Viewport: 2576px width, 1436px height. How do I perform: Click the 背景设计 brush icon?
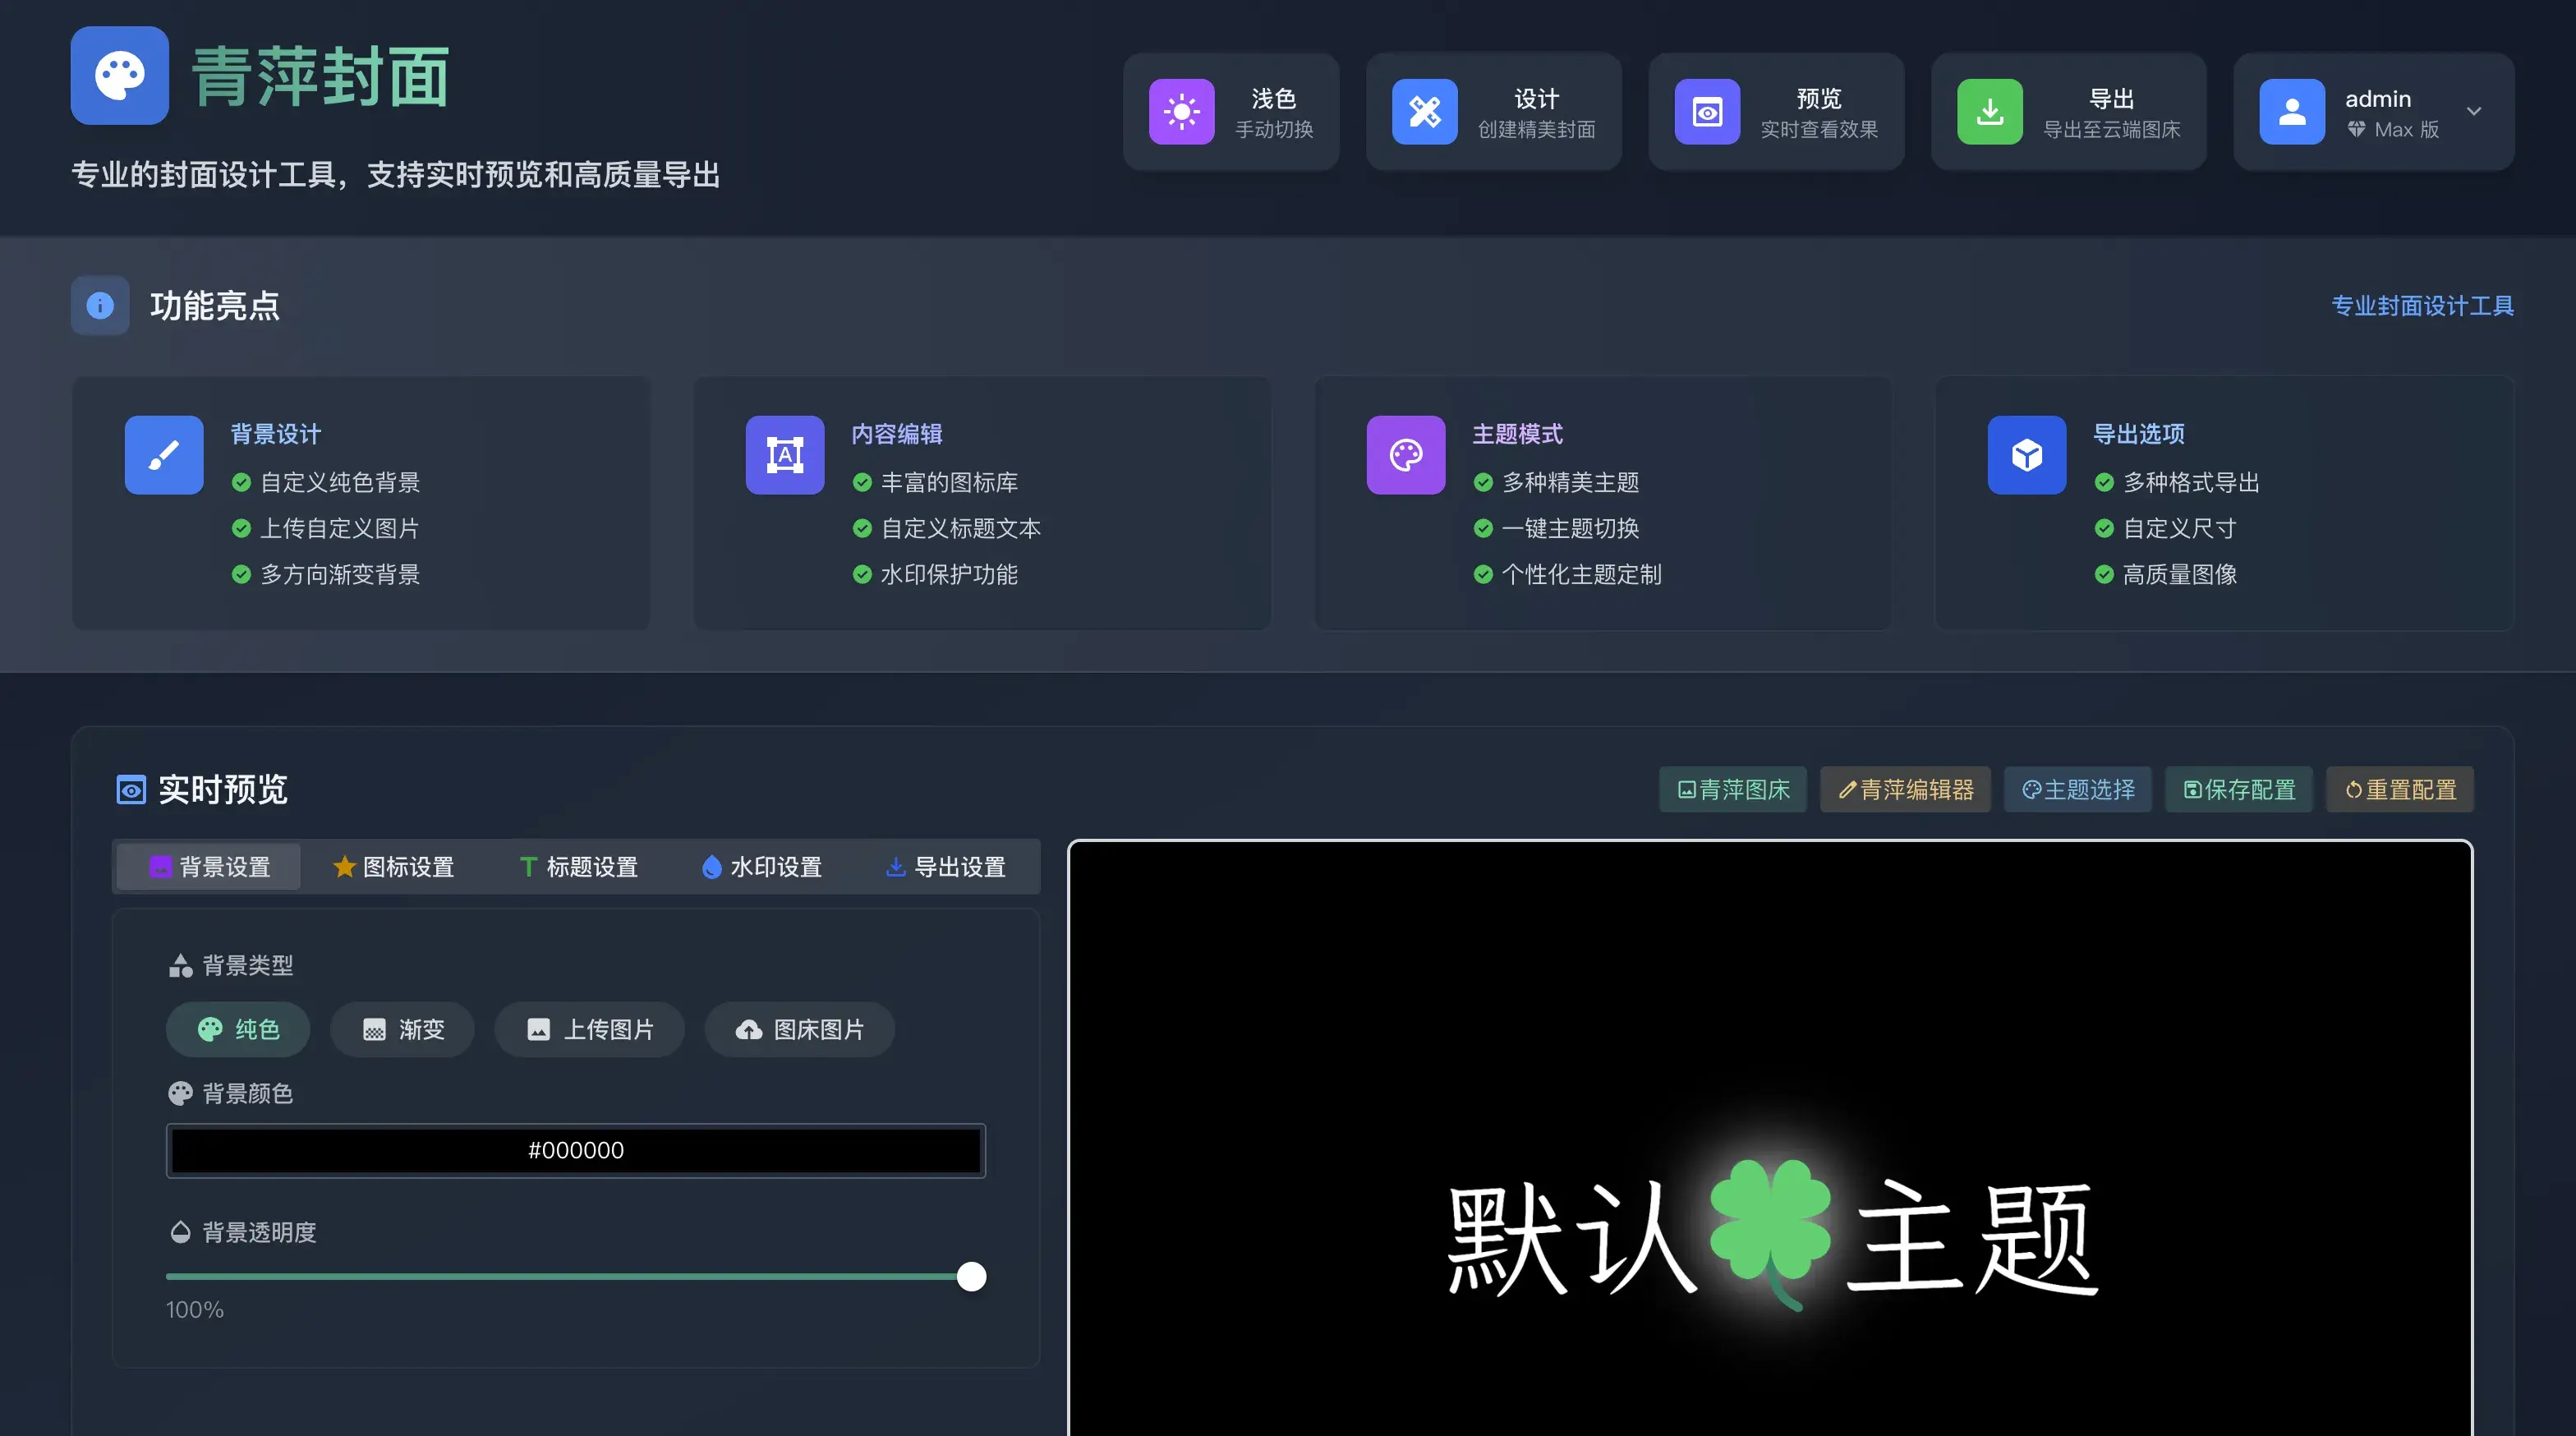point(164,455)
